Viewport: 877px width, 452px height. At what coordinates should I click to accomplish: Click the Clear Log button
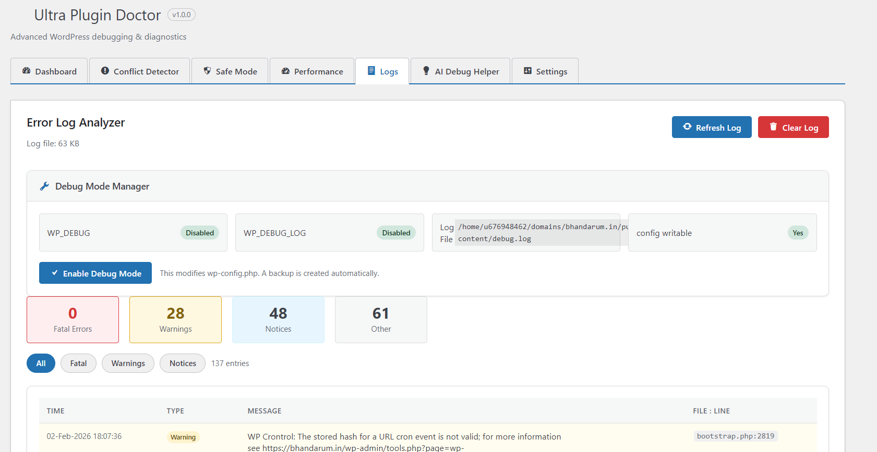point(793,127)
